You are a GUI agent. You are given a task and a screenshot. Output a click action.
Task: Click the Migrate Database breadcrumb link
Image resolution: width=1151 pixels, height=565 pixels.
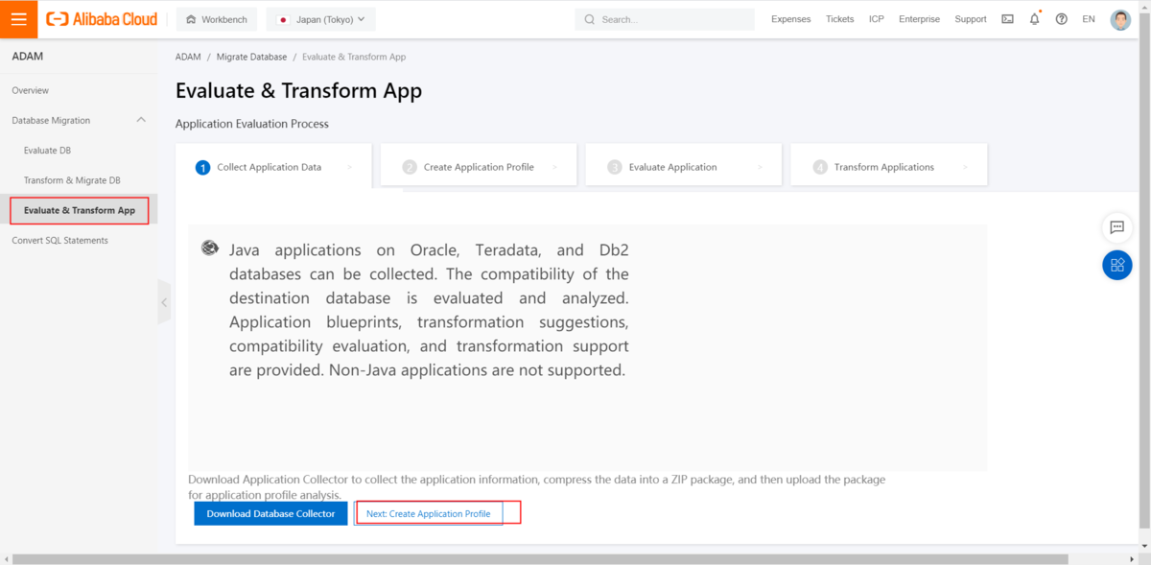[251, 57]
